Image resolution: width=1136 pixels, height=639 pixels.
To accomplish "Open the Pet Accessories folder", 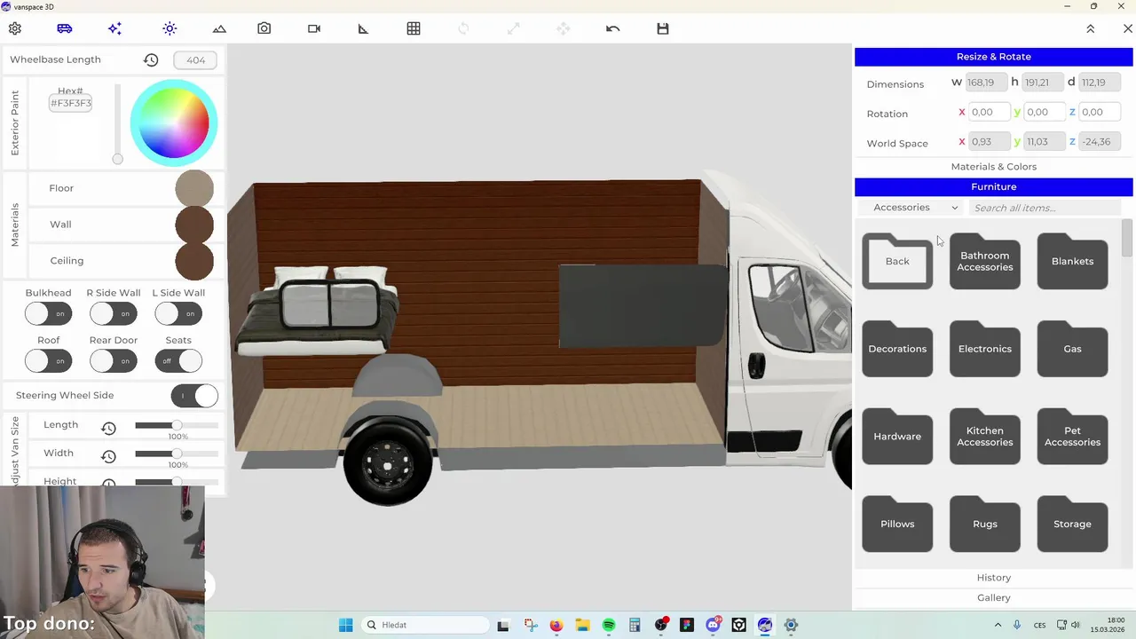I will (1072, 436).
